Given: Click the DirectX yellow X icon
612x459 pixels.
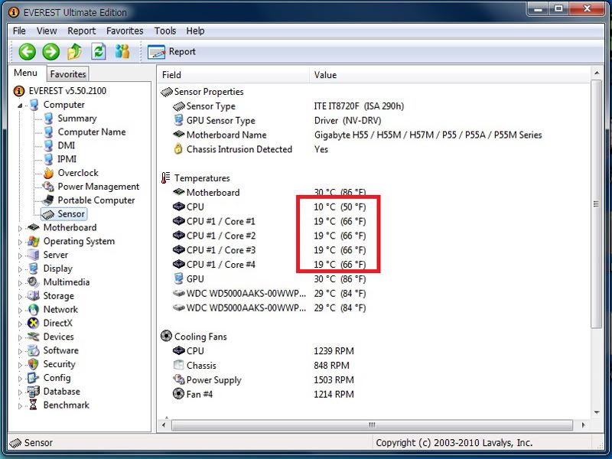Looking at the screenshot, I should pos(34,323).
